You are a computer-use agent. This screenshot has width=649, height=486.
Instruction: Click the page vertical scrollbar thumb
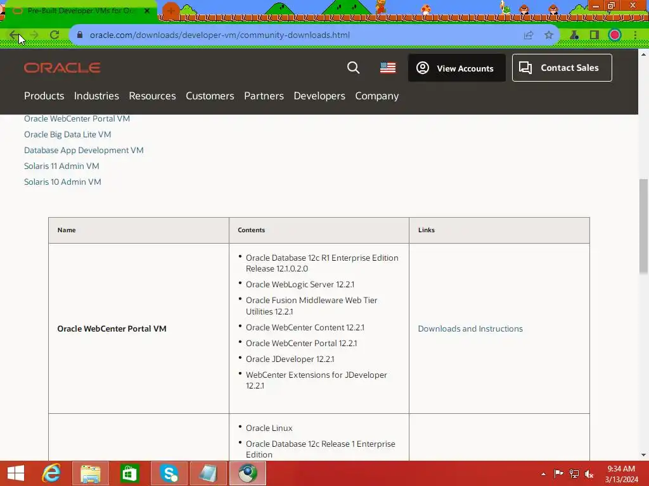(x=643, y=226)
